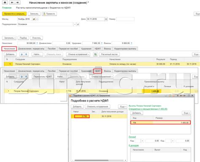The image size is (200, 162).
Task: Open Перерасчет пособий tab in upper row
Action: point(68,49)
